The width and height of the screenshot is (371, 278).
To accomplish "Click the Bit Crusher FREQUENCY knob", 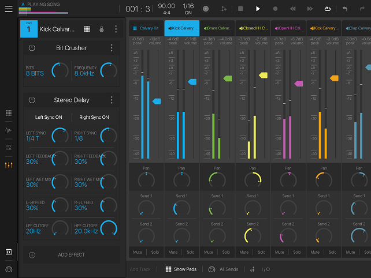I will pyautogui.click(x=109, y=70).
